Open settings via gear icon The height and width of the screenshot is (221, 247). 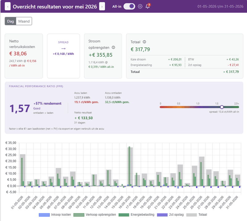[x=140, y=6]
